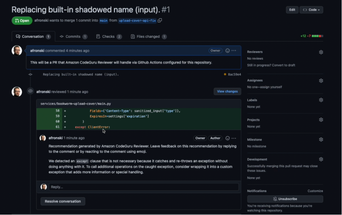This screenshot has width=342, height=215.
Task: Click the 4 minutes ago timestamp
Action: 77,51
